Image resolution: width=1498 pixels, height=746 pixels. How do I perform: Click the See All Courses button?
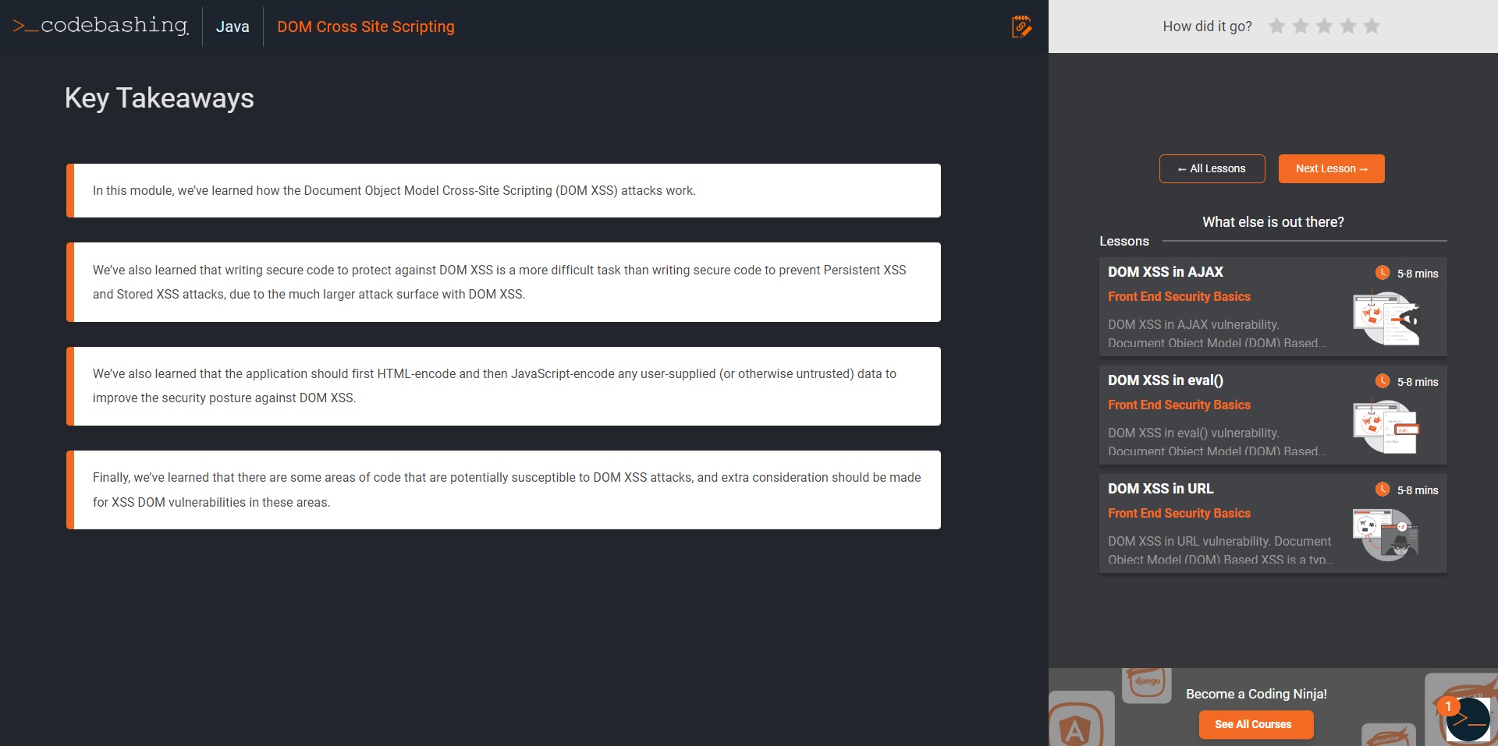click(x=1255, y=724)
